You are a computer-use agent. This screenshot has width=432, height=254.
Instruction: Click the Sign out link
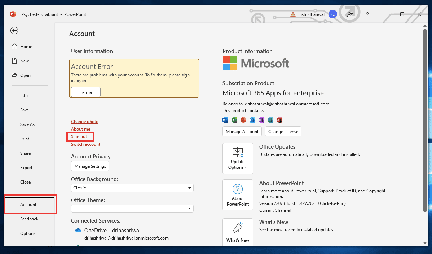(x=79, y=137)
